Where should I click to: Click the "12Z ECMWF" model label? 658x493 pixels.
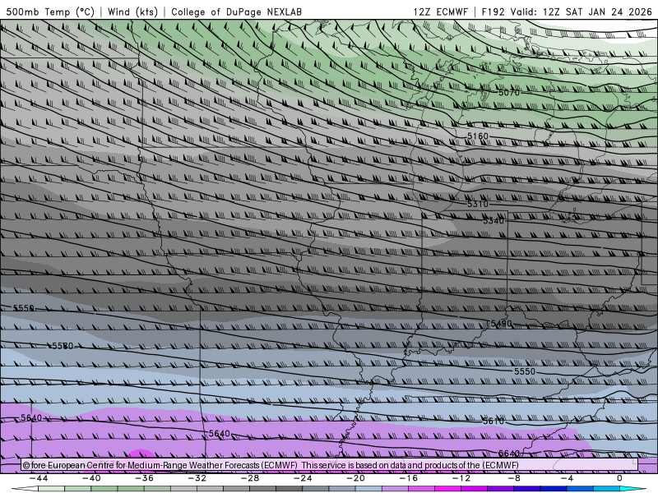pyautogui.click(x=440, y=12)
